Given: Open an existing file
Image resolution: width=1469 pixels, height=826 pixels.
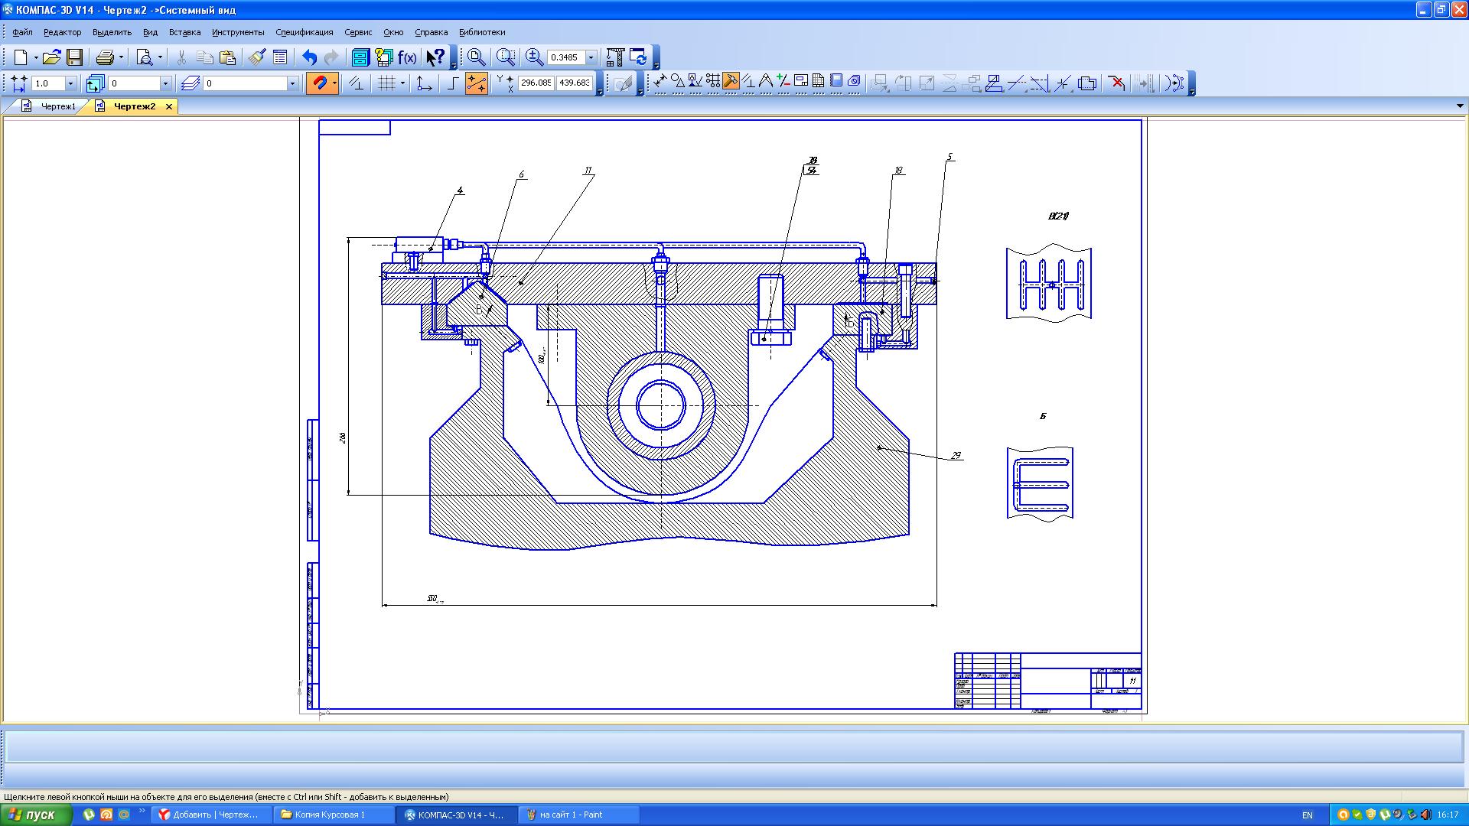Looking at the screenshot, I should pos(51,57).
